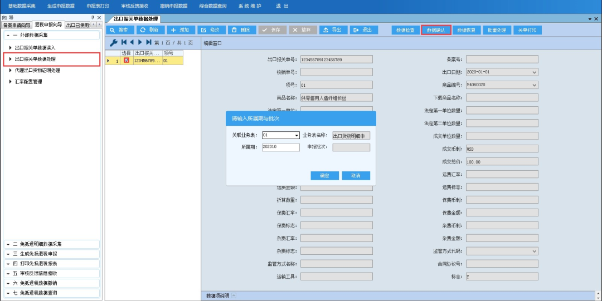Viewport: 602px width, 301px height.
Task: Expand the 六 免抵退税数据撤销 section
Action: pyautogui.click(x=52, y=283)
